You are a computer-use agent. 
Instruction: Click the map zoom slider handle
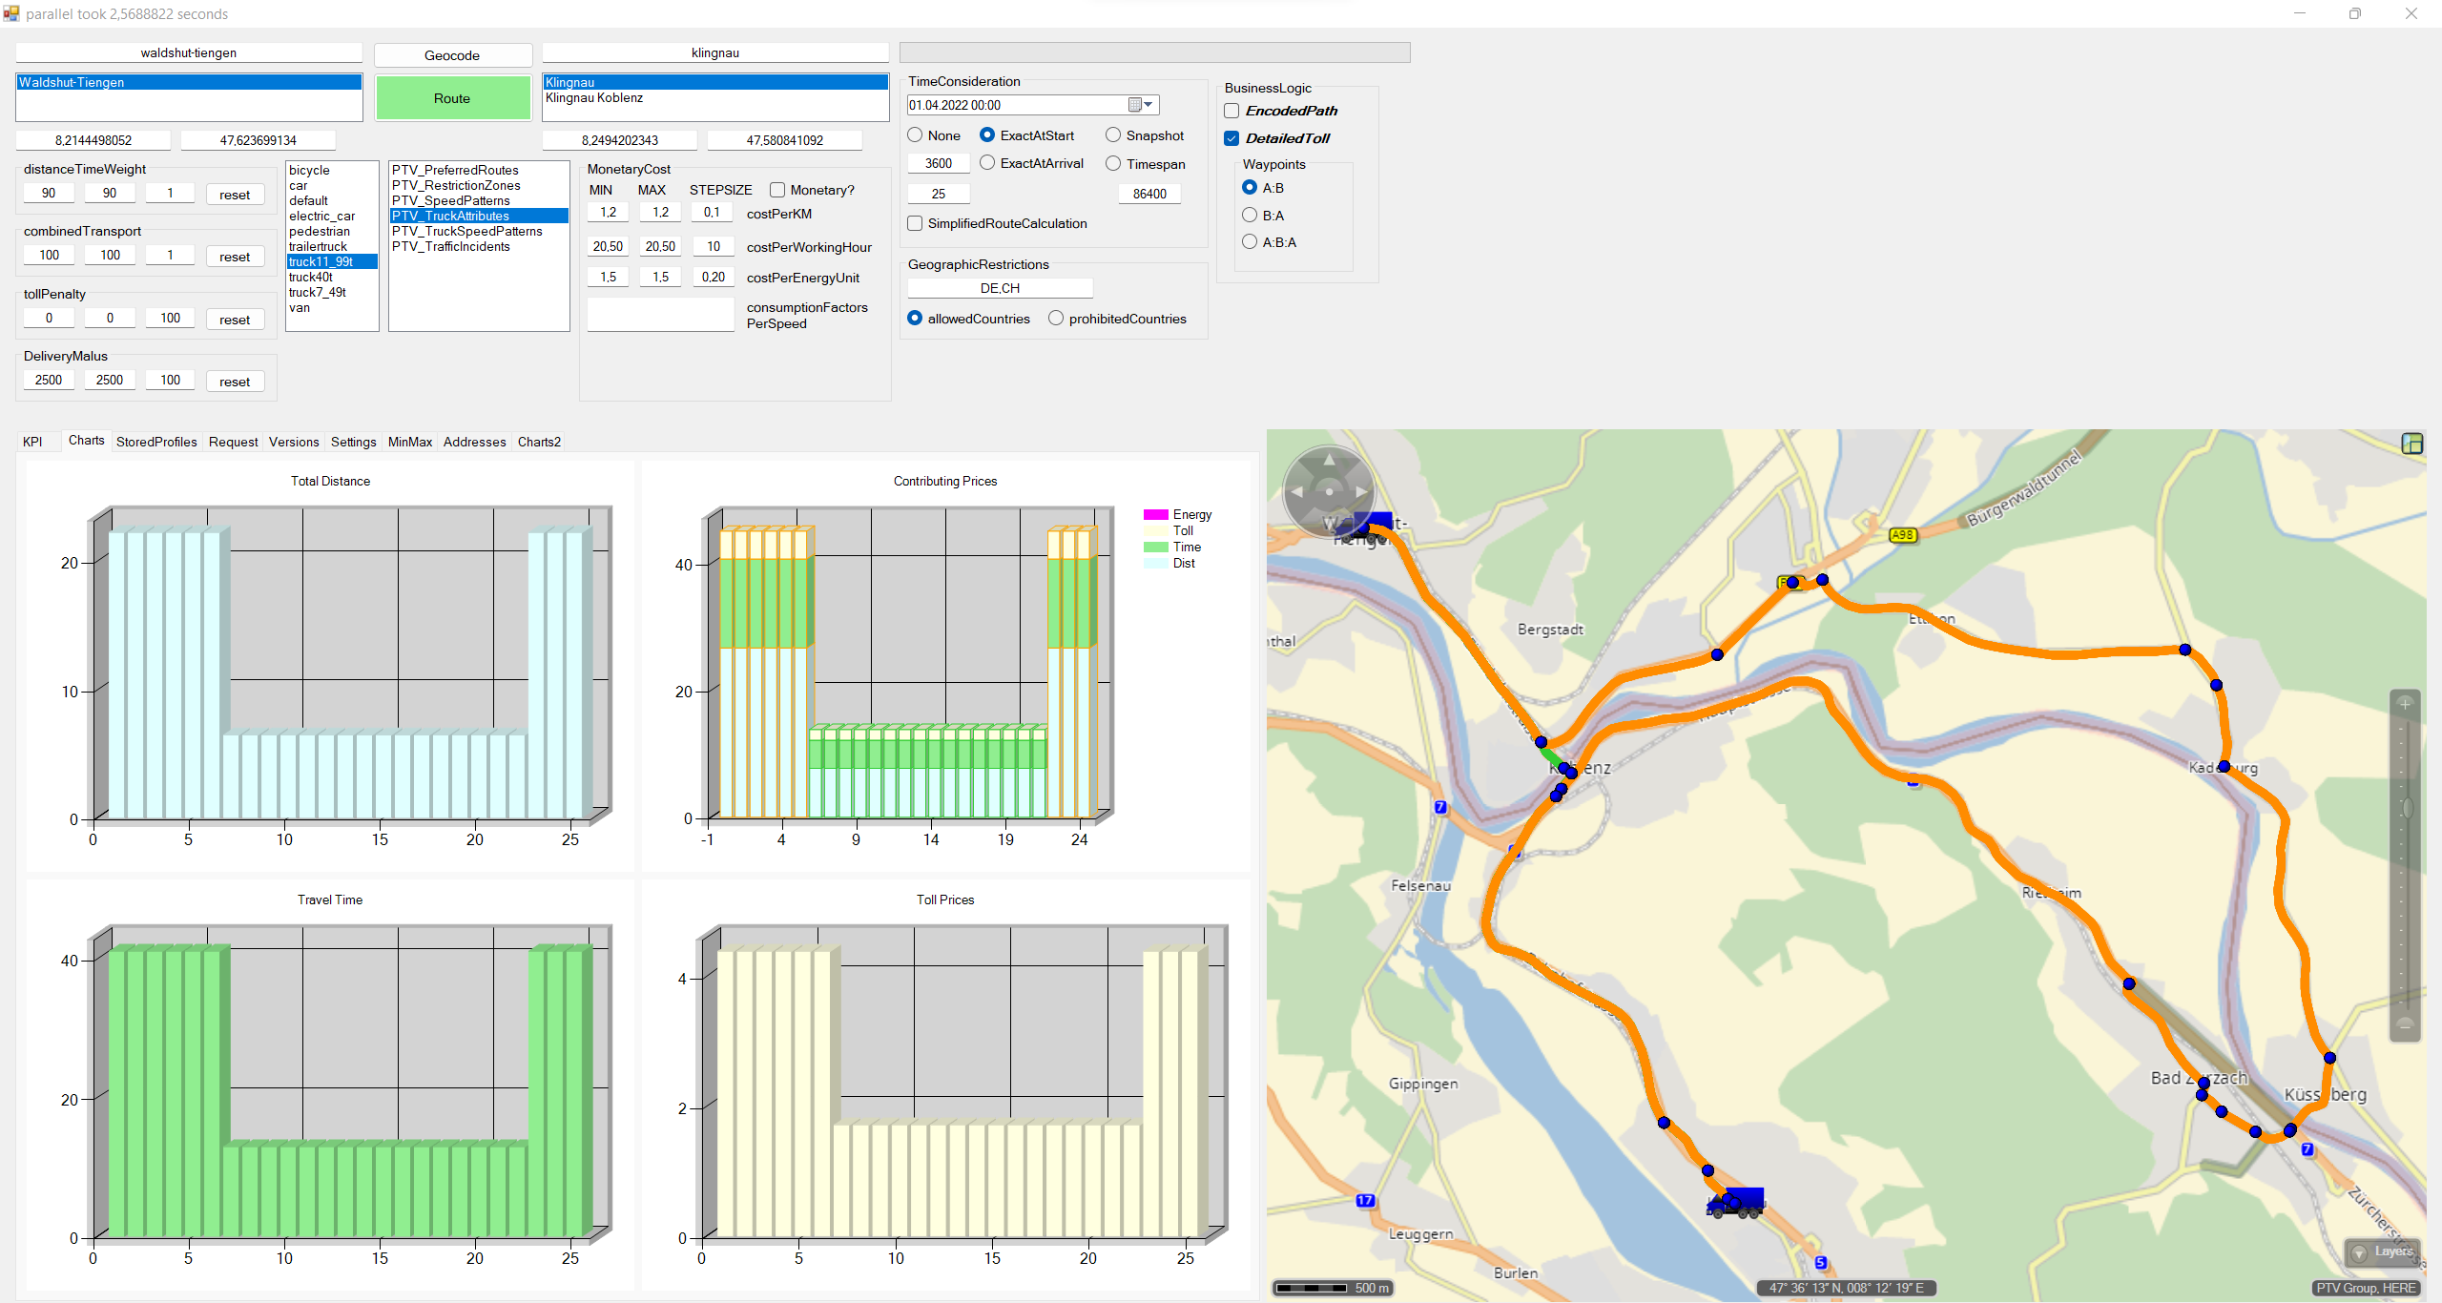tap(2407, 809)
